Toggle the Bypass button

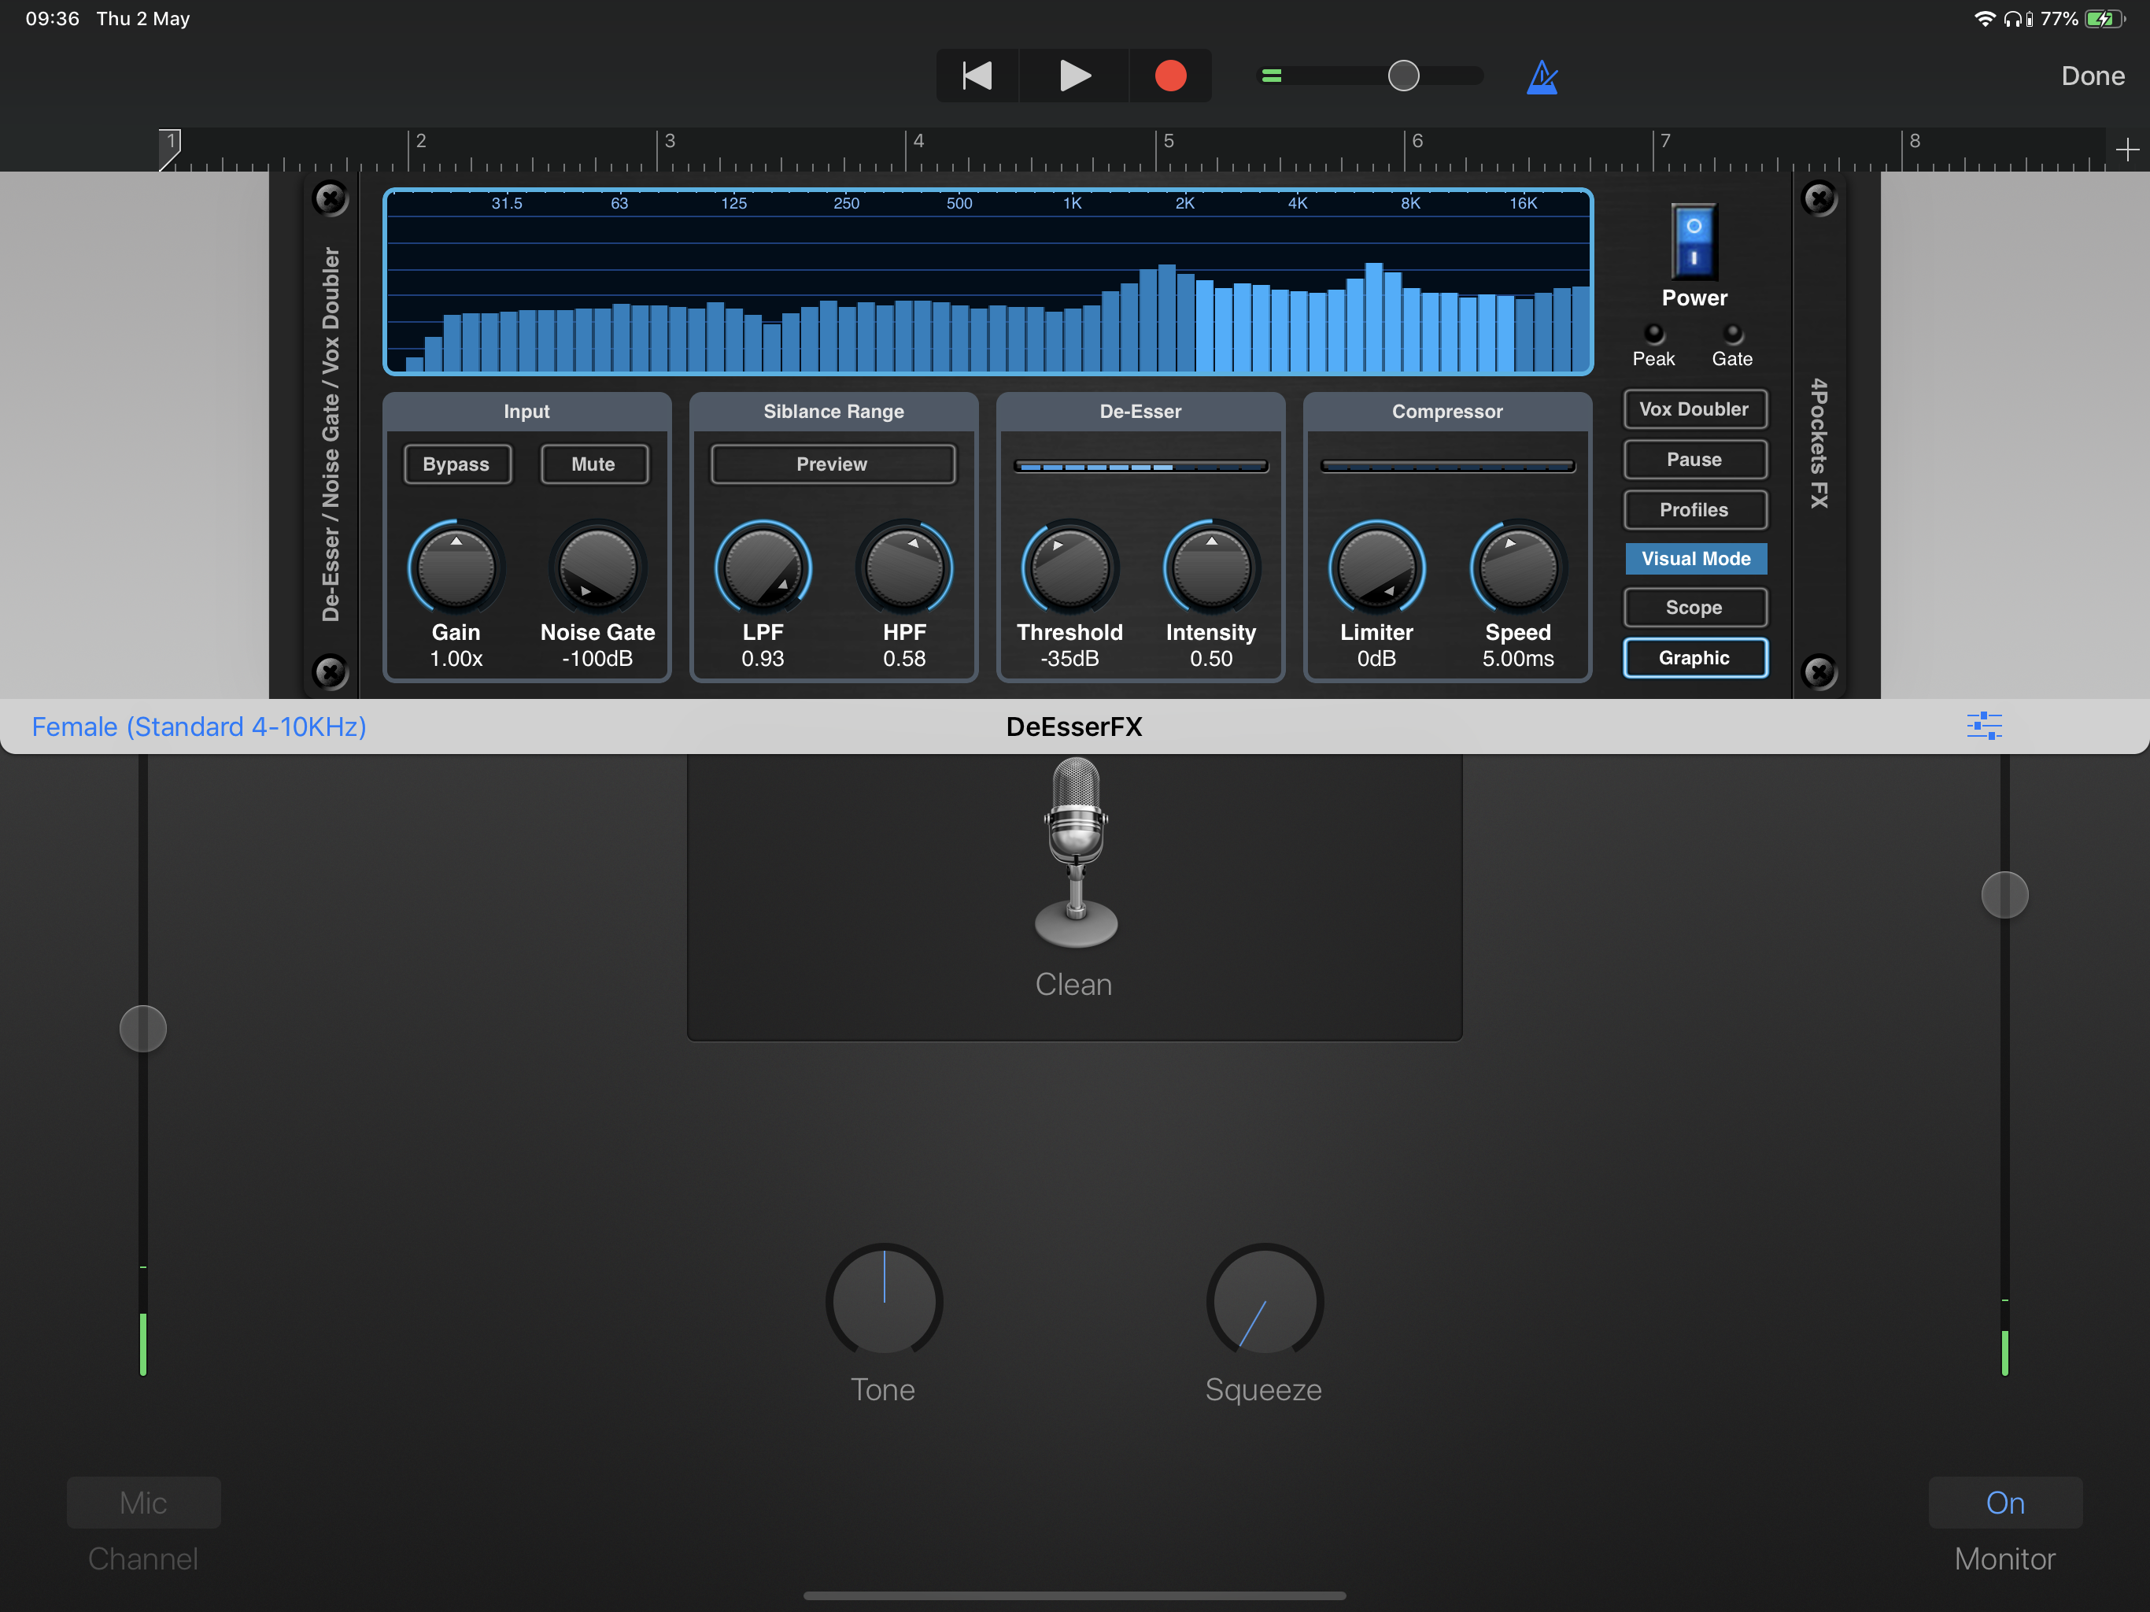point(456,464)
